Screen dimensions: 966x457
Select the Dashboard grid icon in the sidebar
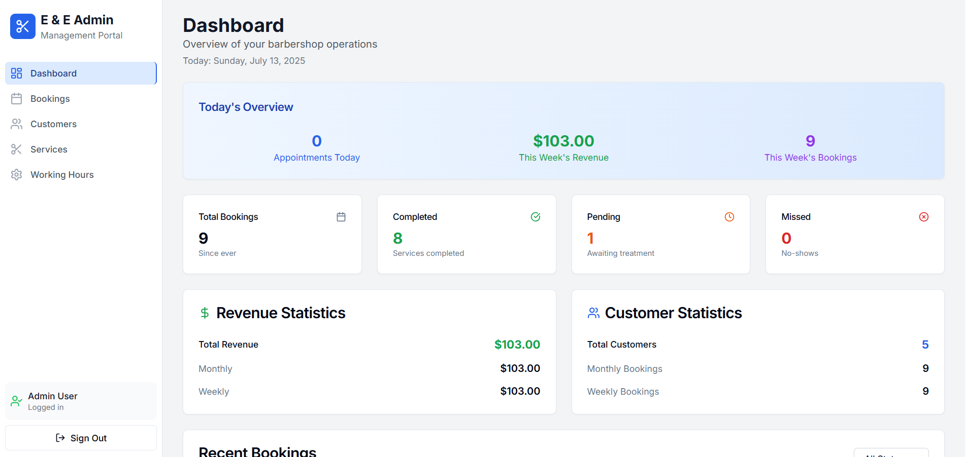[16, 73]
